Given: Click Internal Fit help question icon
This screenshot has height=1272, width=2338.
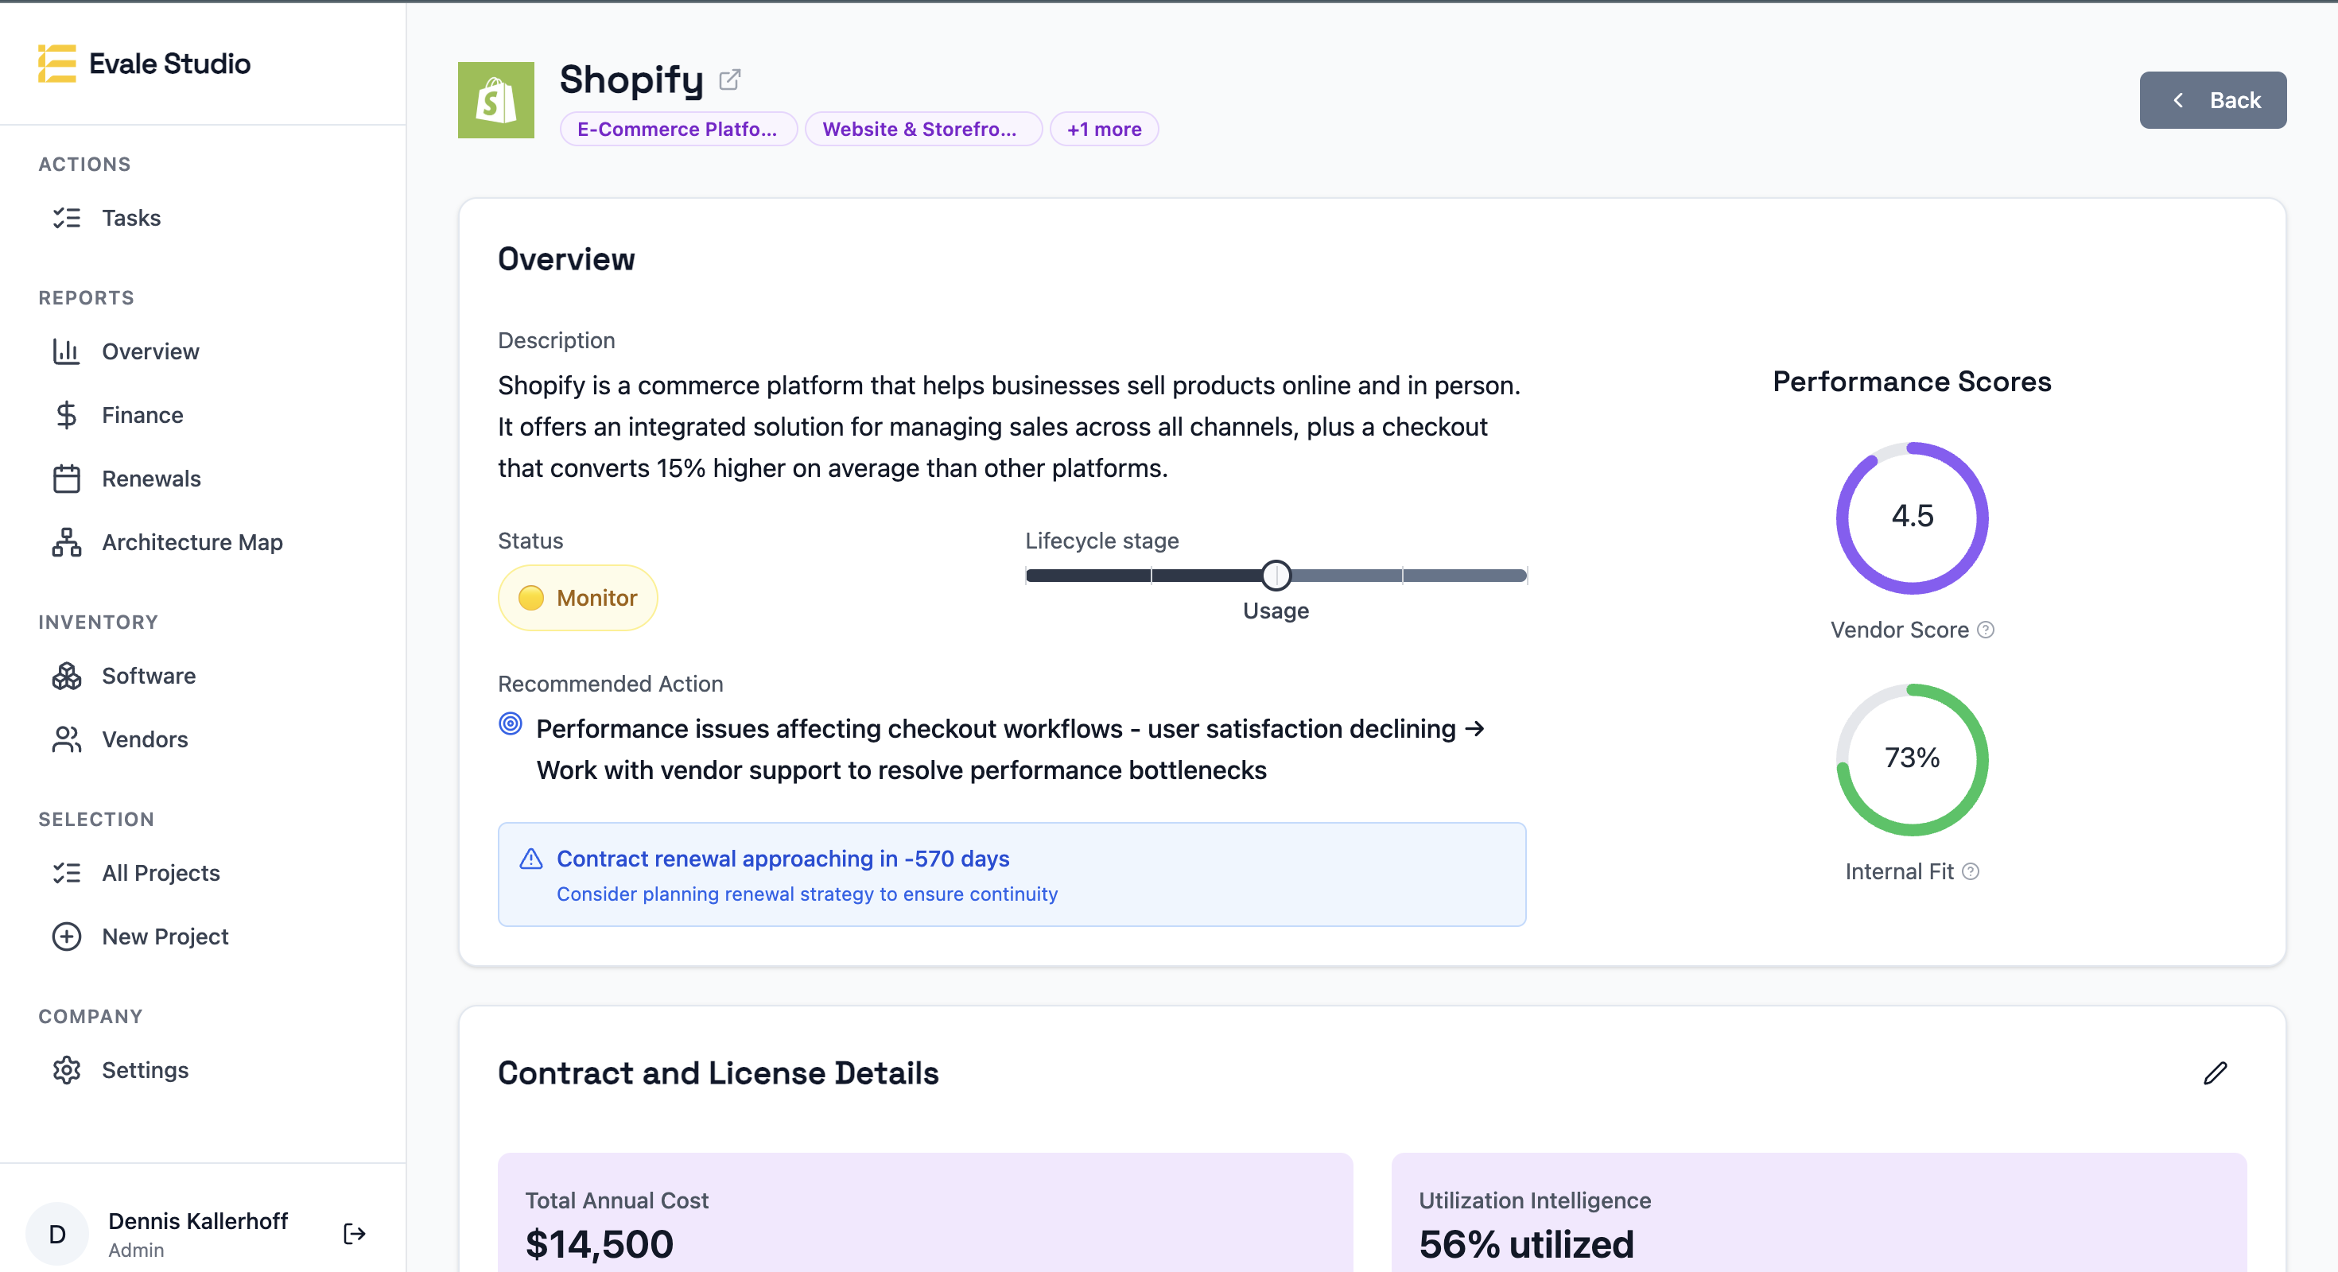Looking at the screenshot, I should click(1971, 871).
